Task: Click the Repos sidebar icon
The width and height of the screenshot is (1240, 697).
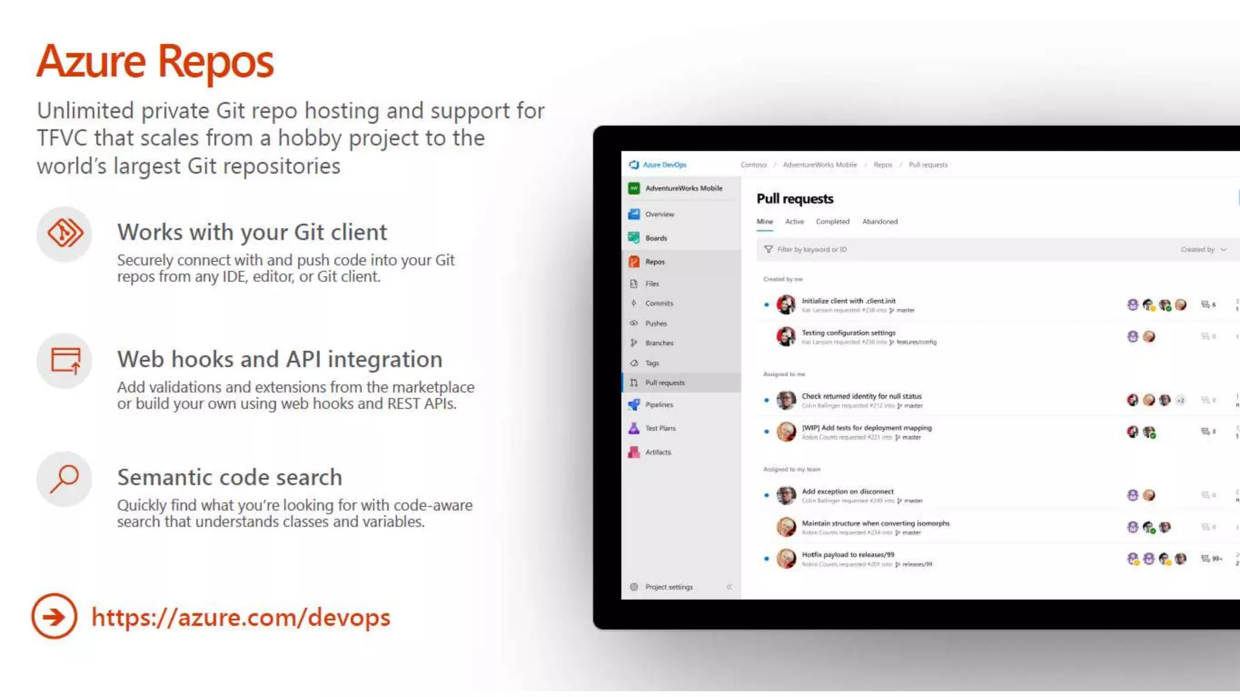Action: click(634, 261)
